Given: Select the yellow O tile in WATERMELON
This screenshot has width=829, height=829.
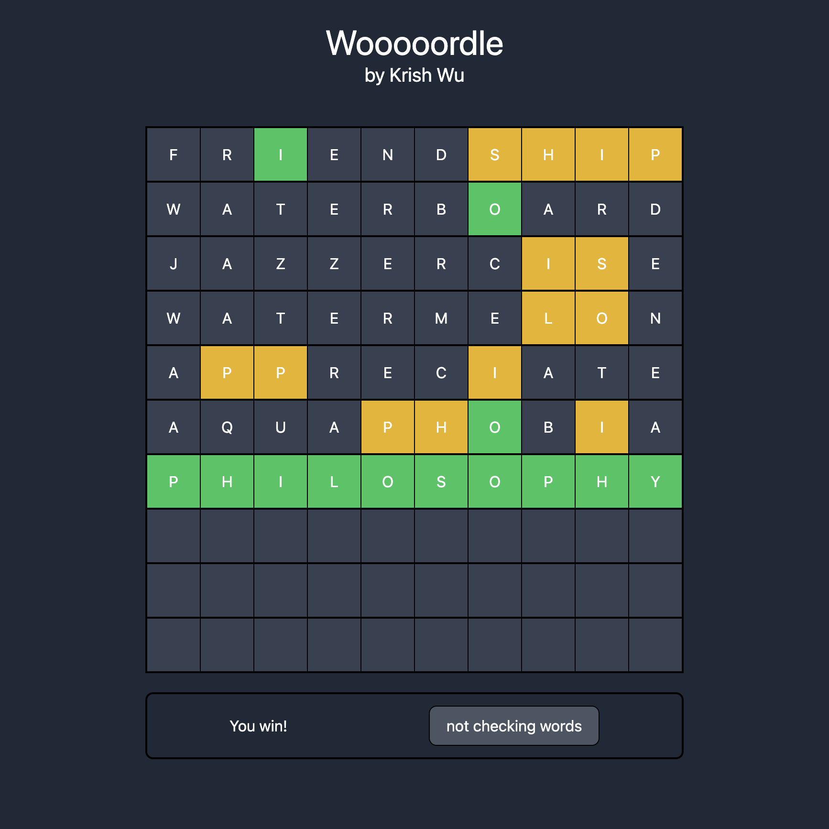Looking at the screenshot, I should (602, 318).
